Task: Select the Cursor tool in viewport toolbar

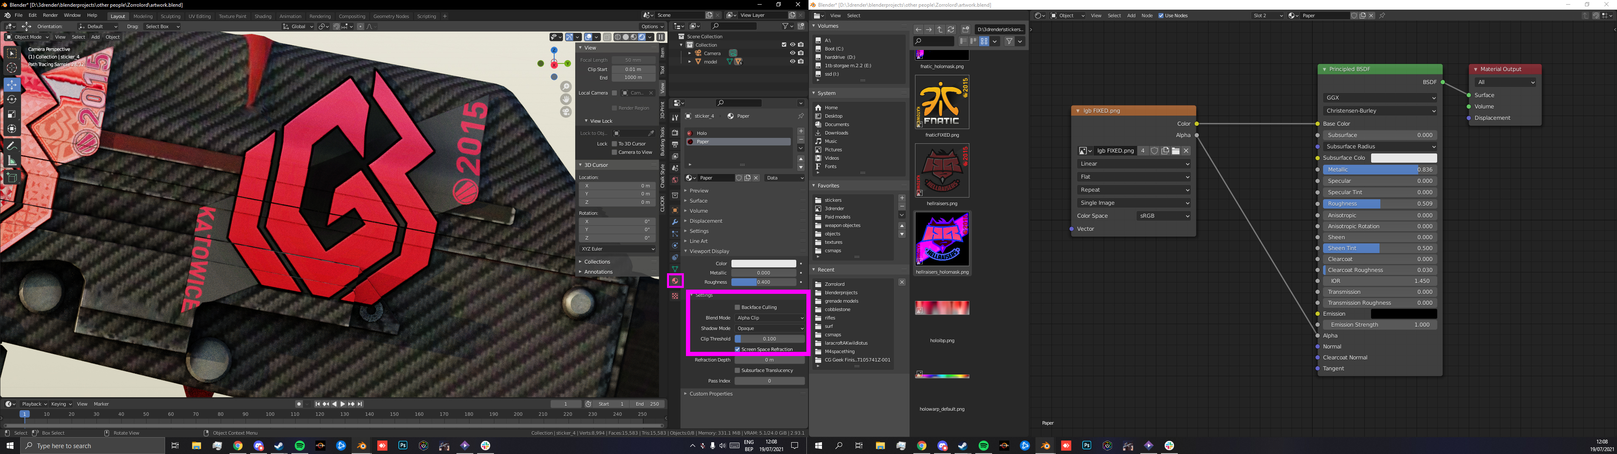Action: [x=11, y=69]
